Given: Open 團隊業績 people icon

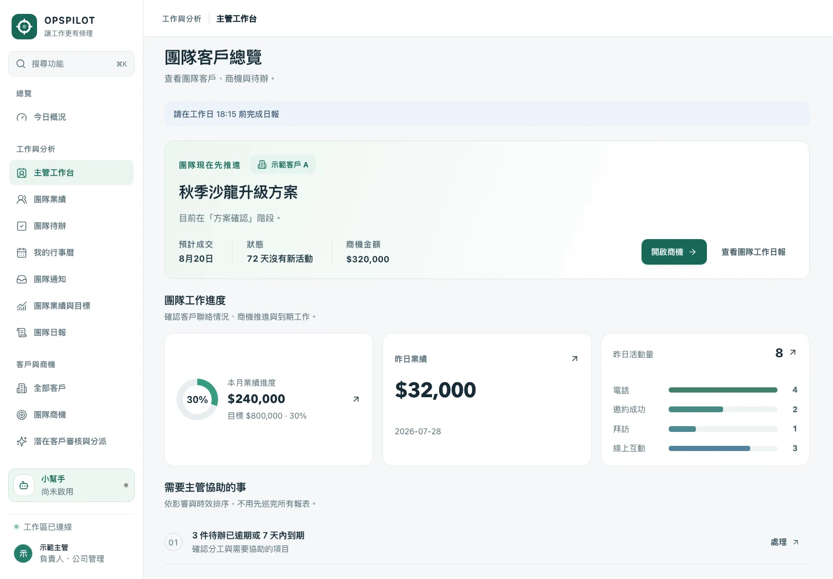Looking at the screenshot, I should 21,199.
